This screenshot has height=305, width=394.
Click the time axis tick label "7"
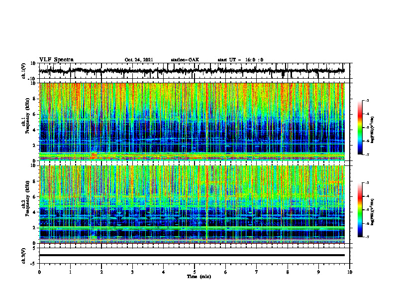pyautogui.click(x=257, y=272)
